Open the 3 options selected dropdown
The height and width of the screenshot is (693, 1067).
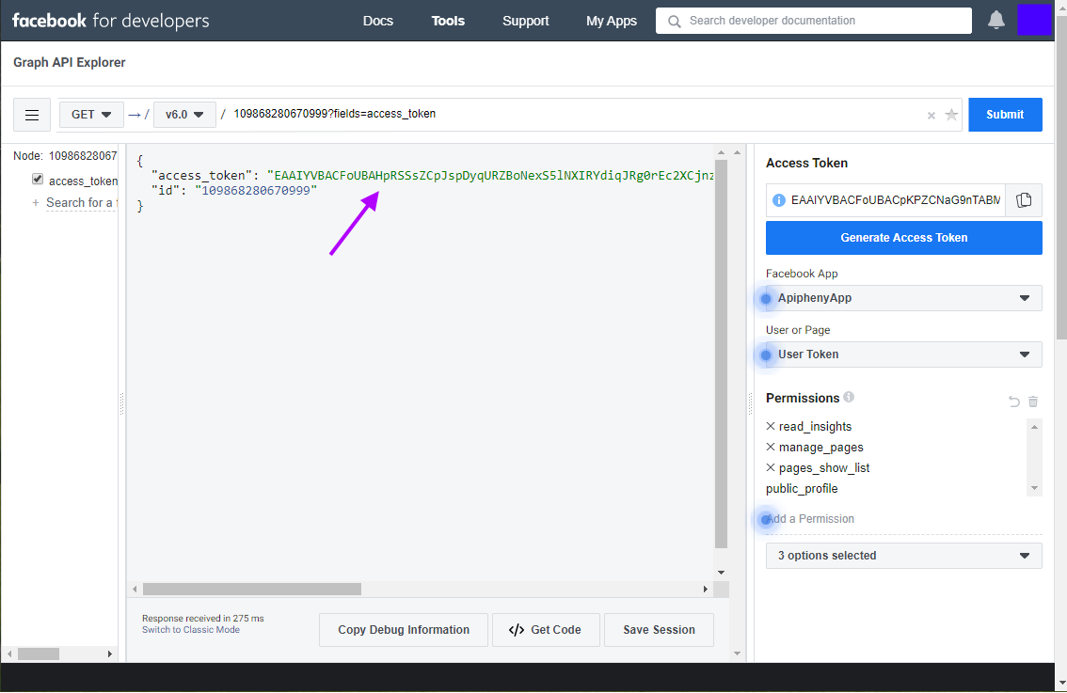(903, 556)
